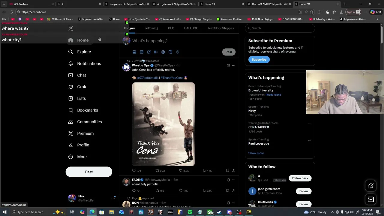This screenshot has height=216, width=384.
Task: View analytics on Wrestle Ops post
Action: [207, 170]
